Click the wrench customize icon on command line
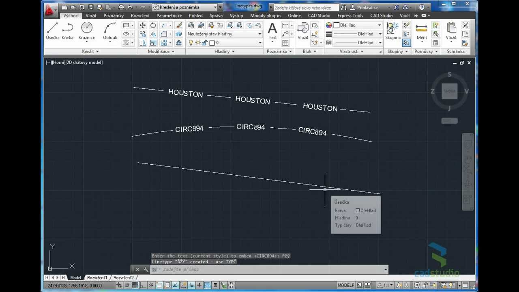 (146, 269)
